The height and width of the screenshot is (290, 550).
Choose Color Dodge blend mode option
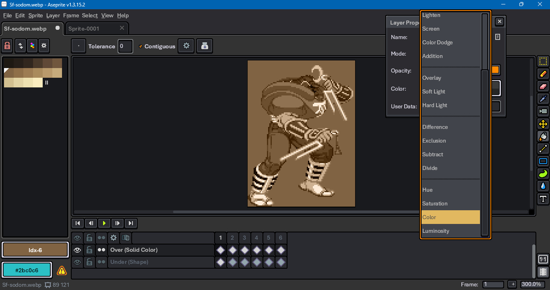point(437,42)
